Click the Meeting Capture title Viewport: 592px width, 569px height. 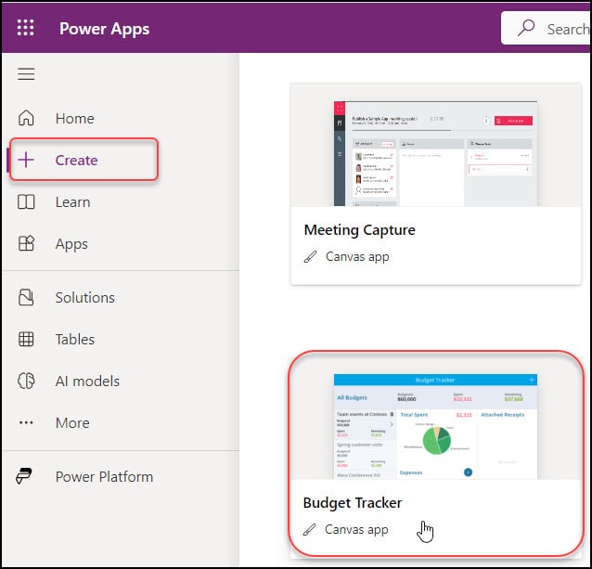coord(359,230)
